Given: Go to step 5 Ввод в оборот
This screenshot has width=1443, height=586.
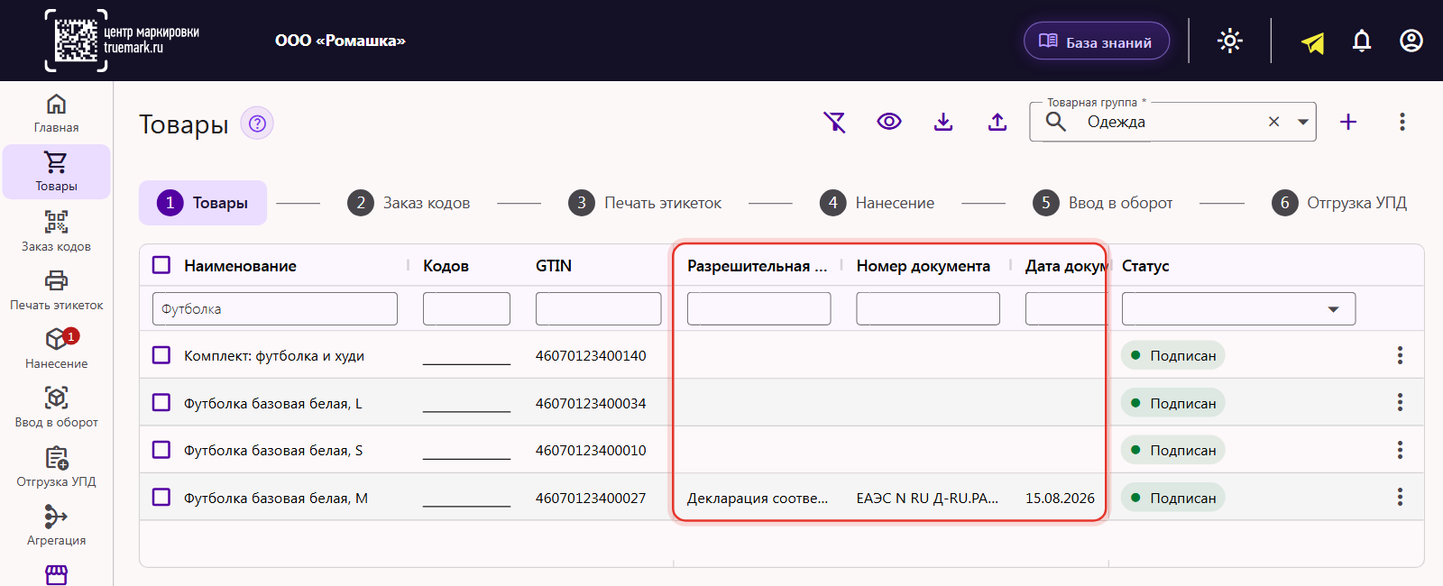Looking at the screenshot, I should pos(1103,203).
